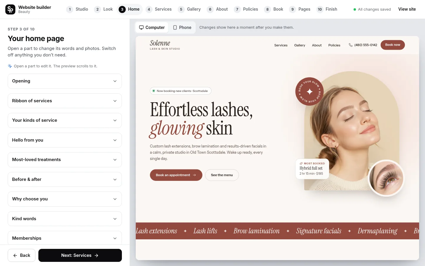
Task: Click Signature facials in the ribbon
Action: (319, 231)
